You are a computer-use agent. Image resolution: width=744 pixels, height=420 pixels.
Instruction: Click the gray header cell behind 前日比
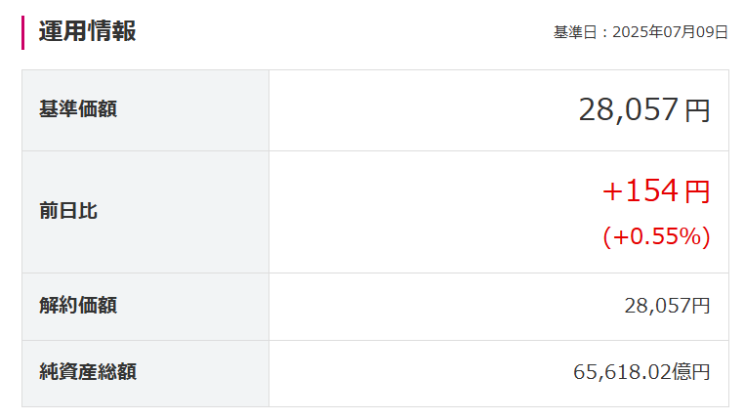point(145,212)
